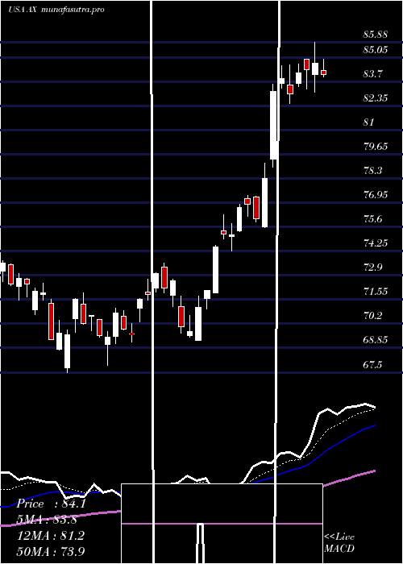Image resolution: width=403 pixels, height=564 pixels.
Task: Click the <<Live MACD label
Action: coord(339,542)
